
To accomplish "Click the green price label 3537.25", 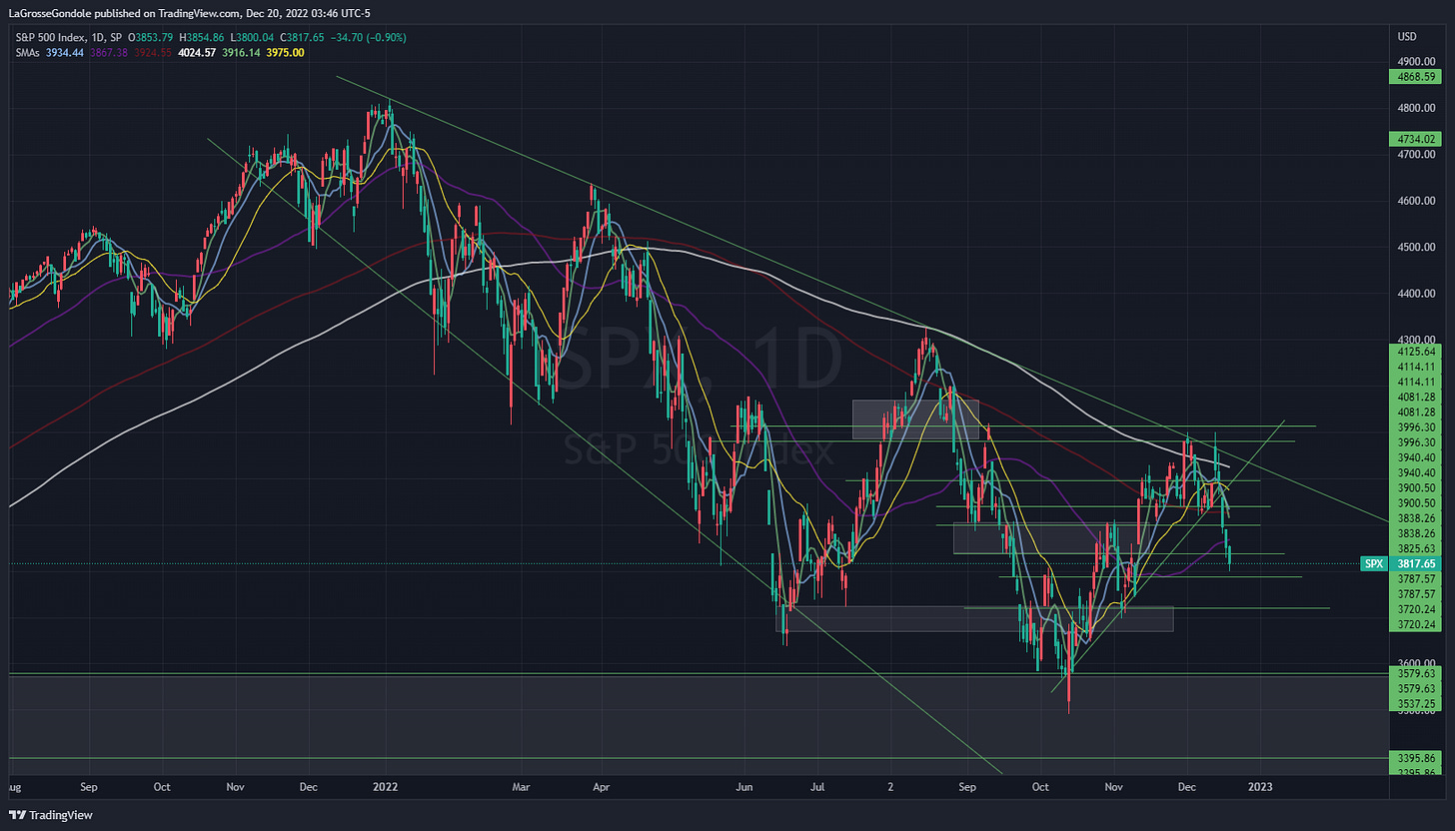I will click(1417, 703).
